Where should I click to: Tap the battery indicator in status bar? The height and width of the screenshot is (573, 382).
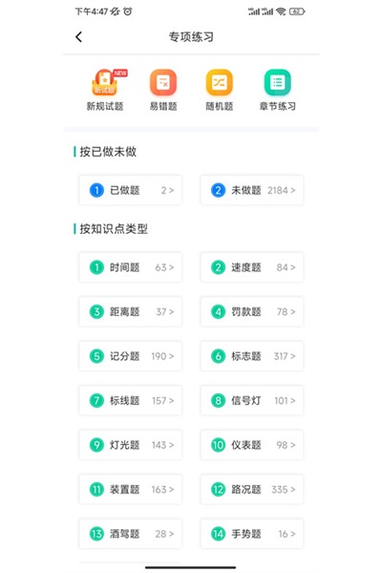click(x=297, y=11)
